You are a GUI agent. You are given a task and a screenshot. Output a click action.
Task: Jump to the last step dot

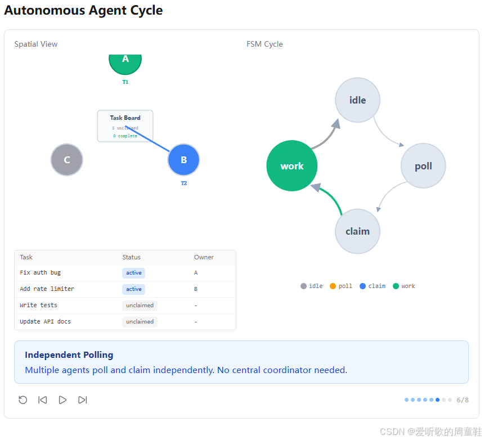450,400
